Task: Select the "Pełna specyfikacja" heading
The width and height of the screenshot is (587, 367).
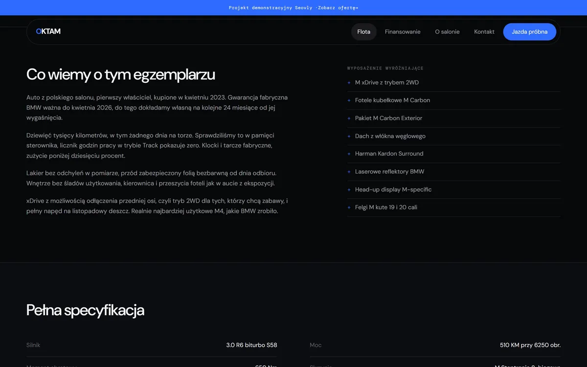Action: (x=85, y=310)
